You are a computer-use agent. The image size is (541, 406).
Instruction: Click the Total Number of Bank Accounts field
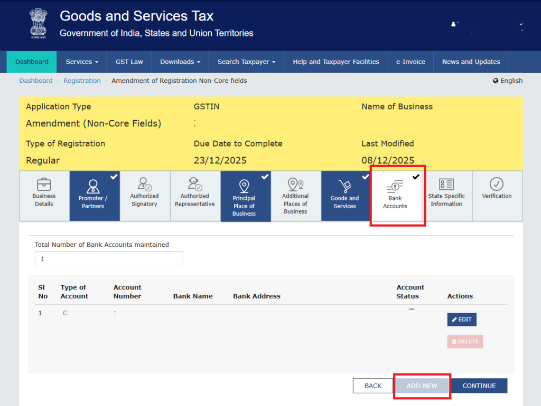point(108,259)
